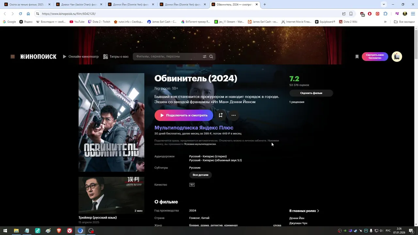Screen dimensions: 418x235
Task: Open the Dota 2 Wiki bookmark
Action: tap(348, 22)
